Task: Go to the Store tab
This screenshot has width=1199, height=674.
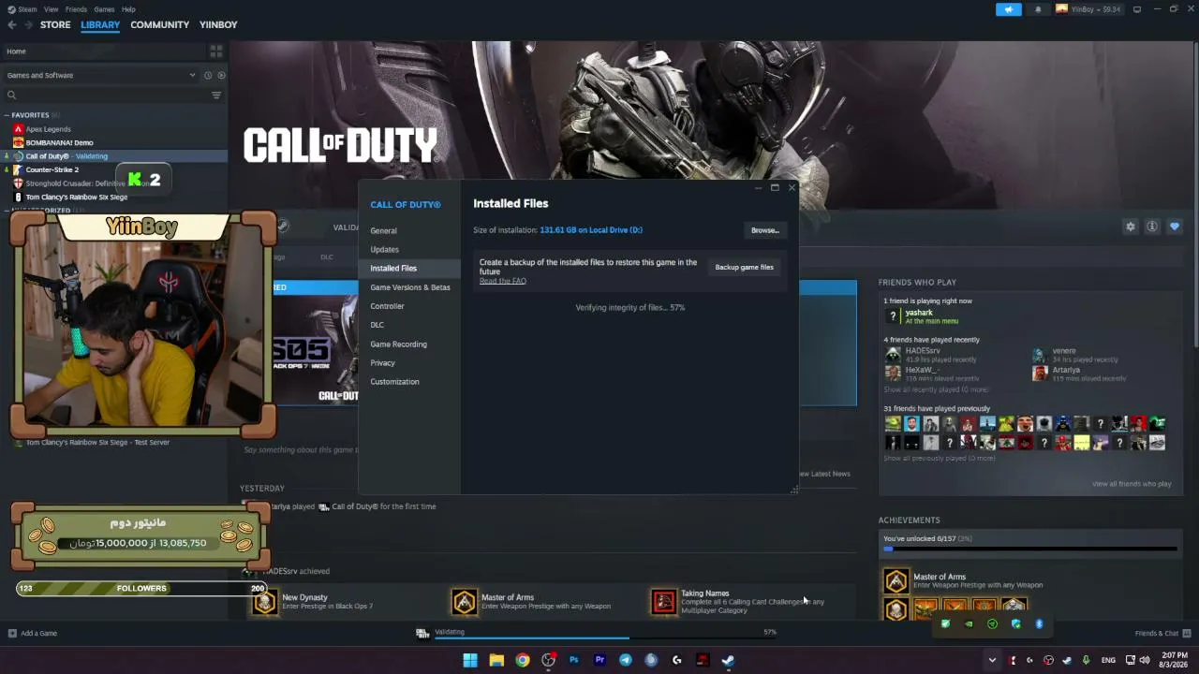Action: point(55,24)
